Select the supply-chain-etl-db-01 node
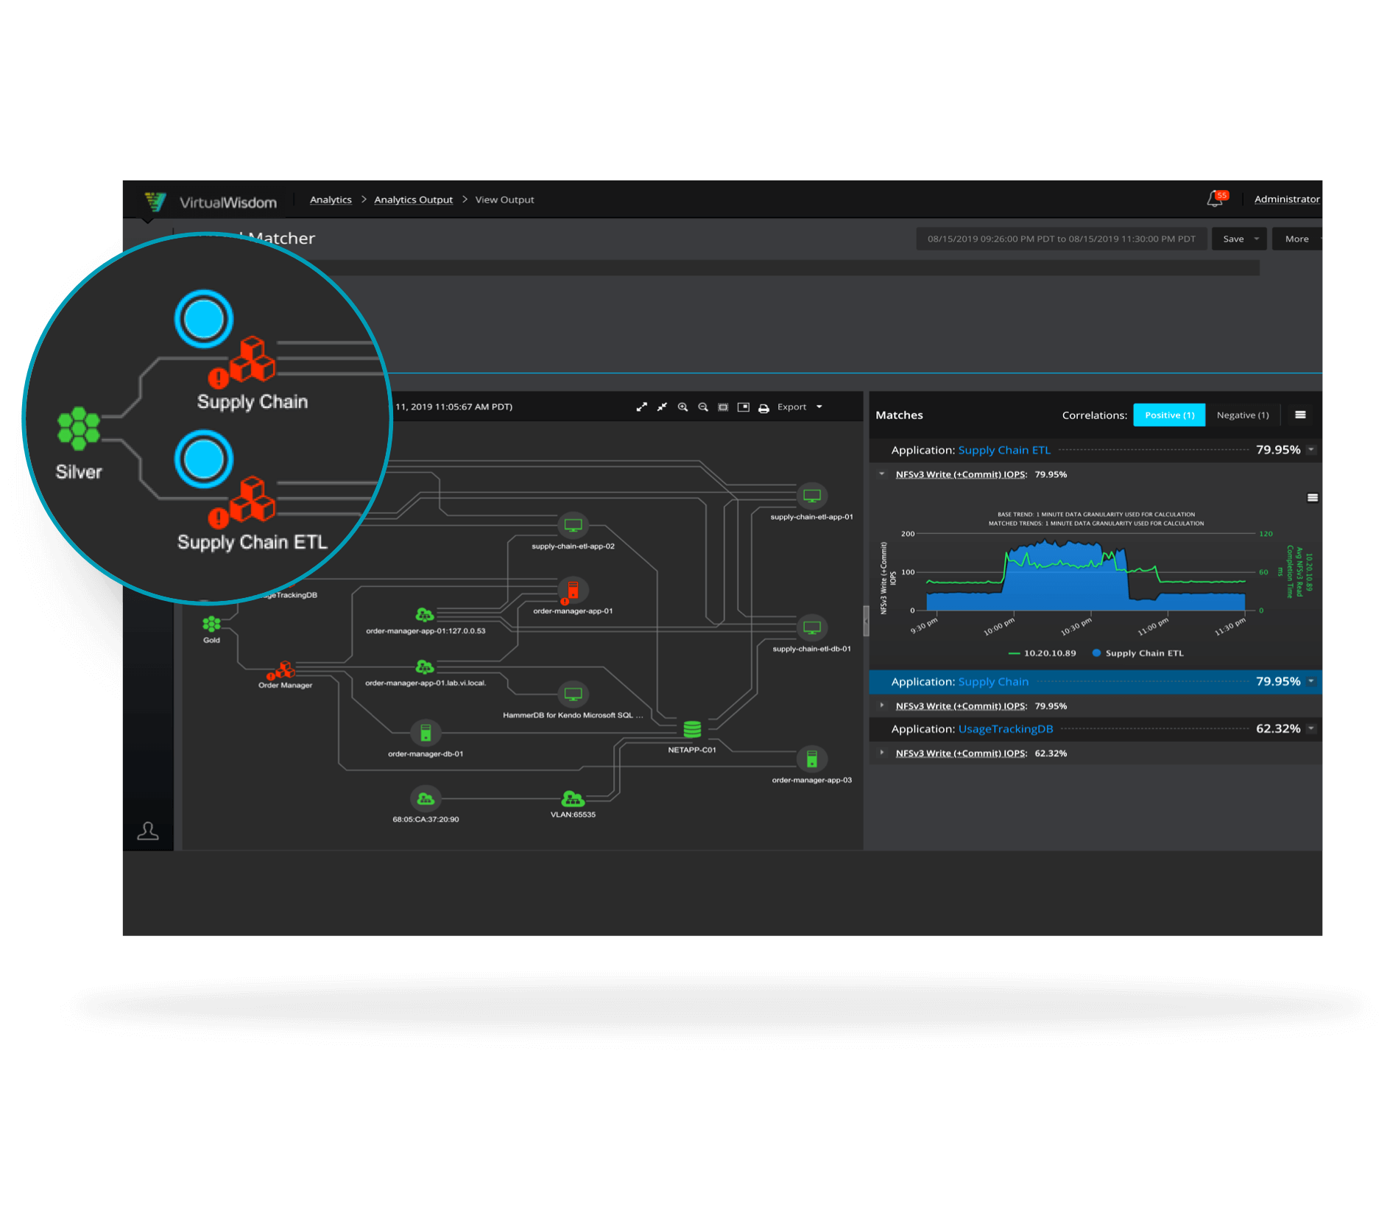Viewport: 1390px width, 1210px height. [x=811, y=627]
